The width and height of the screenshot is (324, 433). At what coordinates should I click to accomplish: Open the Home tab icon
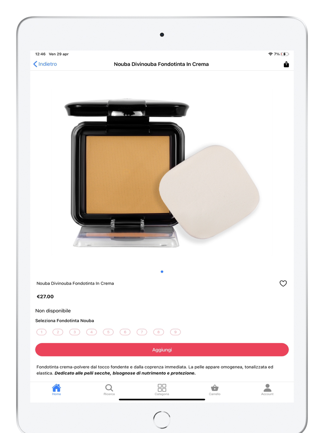56,388
